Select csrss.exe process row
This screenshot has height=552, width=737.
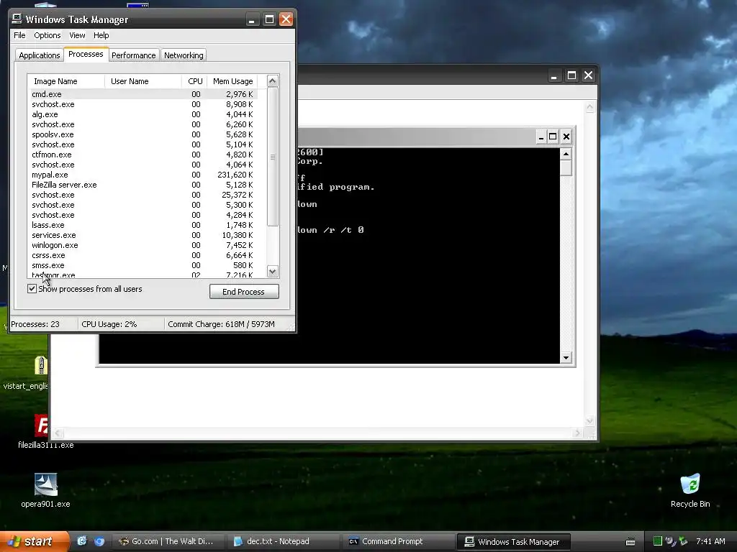pyautogui.click(x=143, y=255)
